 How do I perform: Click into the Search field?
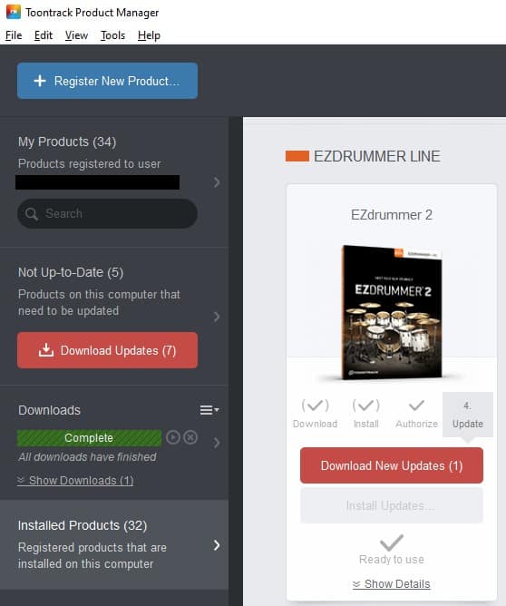click(x=107, y=213)
